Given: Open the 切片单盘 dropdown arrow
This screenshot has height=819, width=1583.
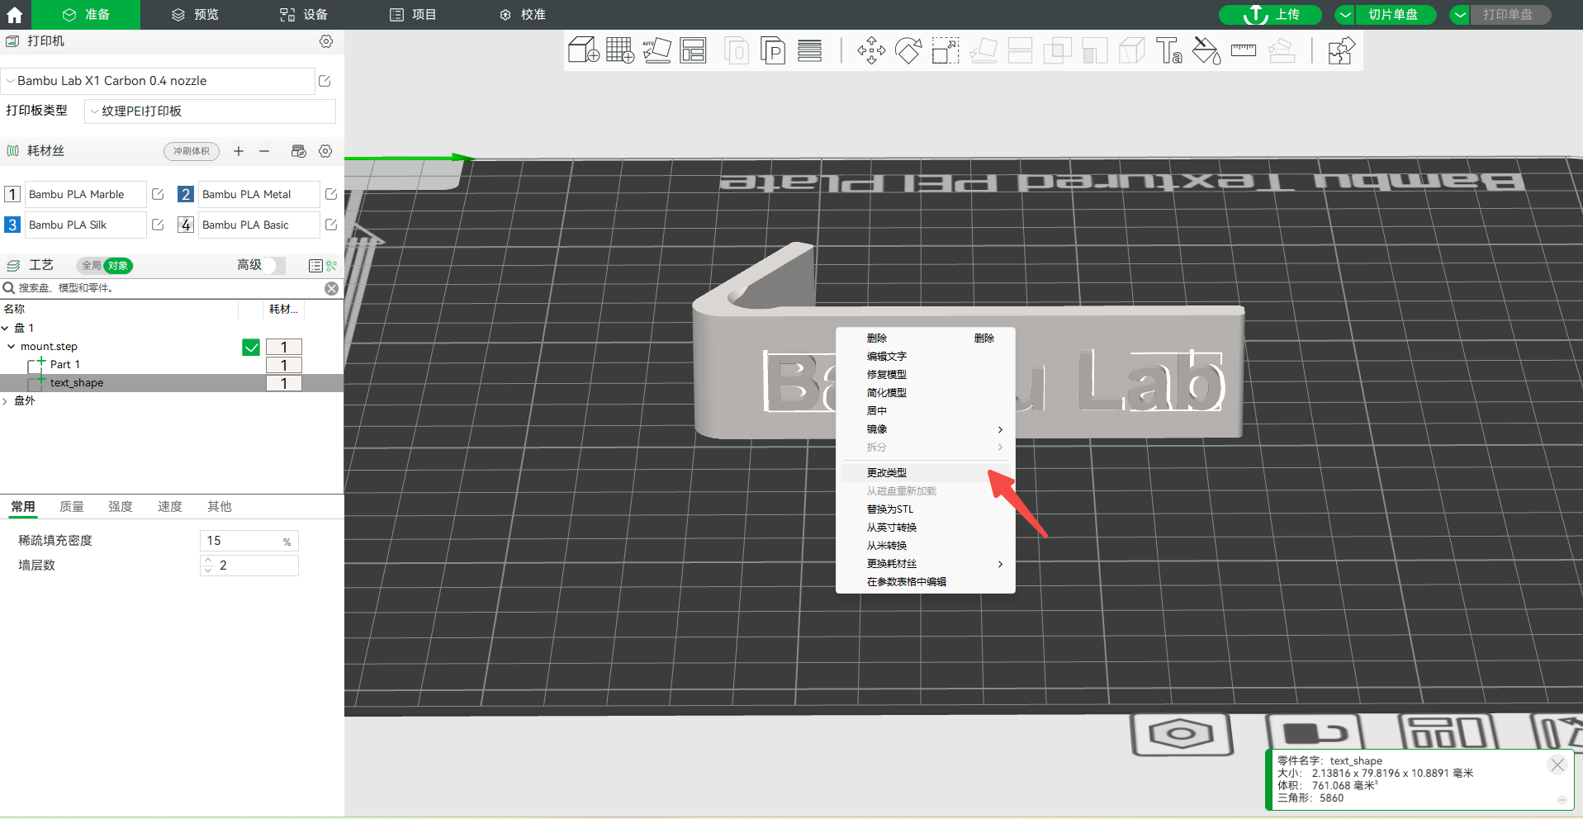Looking at the screenshot, I should [x=1345, y=15].
